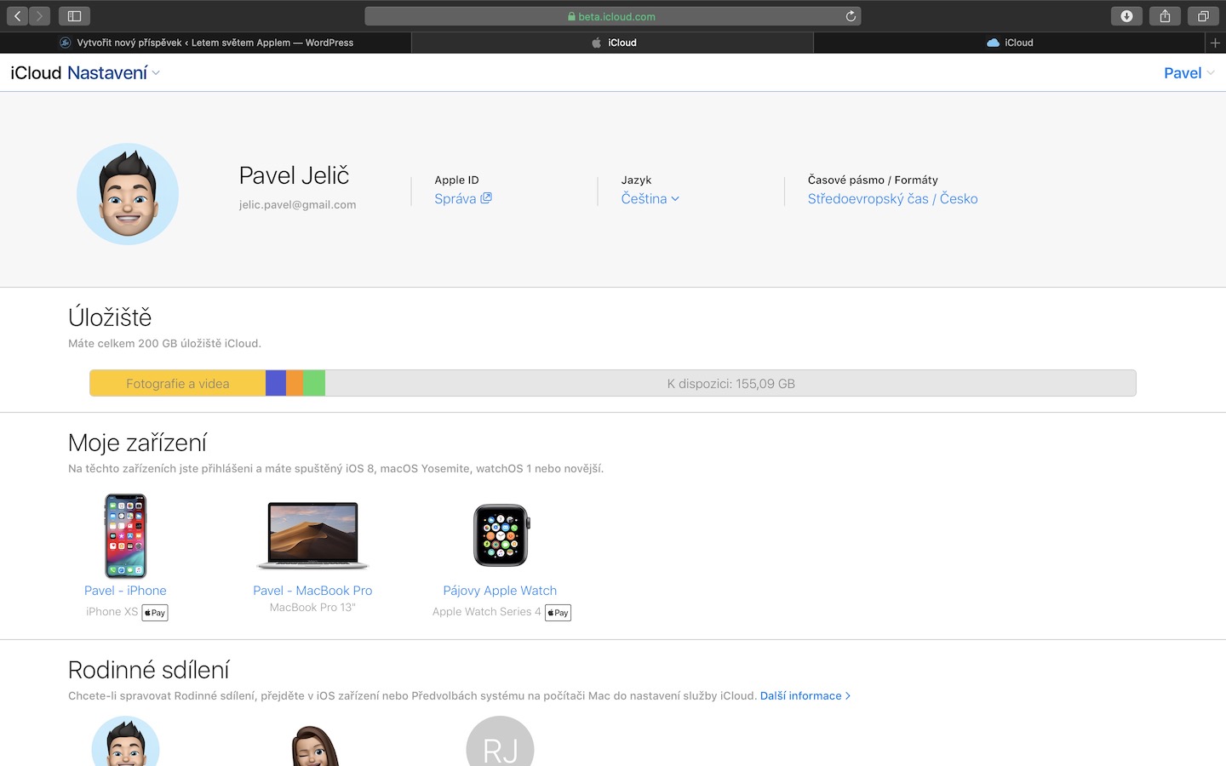This screenshot has width=1226, height=766.
Task: Click the yellow Fotografie a videa storage segment
Action: pyautogui.click(x=178, y=383)
